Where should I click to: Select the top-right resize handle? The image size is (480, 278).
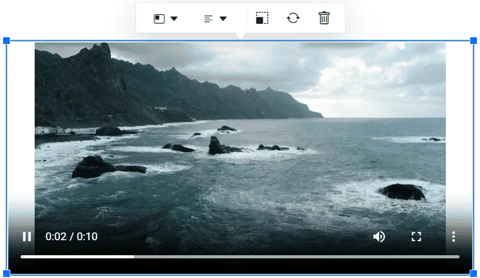(x=473, y=40)
